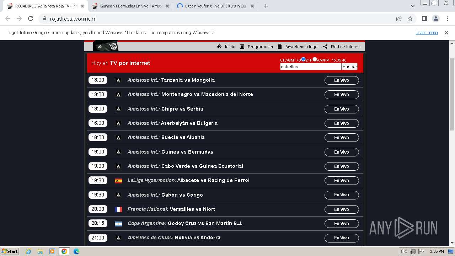Open the Advertencia legal menu link
The image size is (455, 256).
[x=298, y=47]
